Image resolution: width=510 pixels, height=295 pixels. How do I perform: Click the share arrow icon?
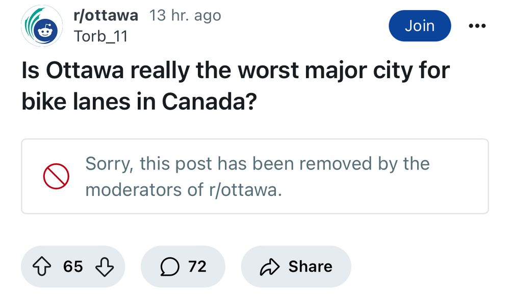click(x=269, y=266)
